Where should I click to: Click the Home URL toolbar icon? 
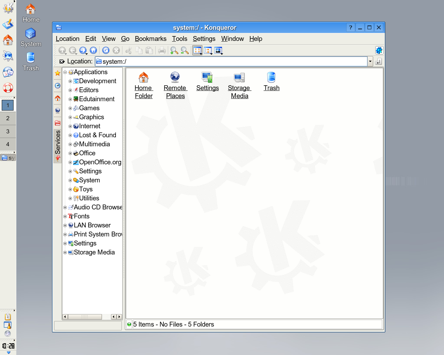(93, 51)
